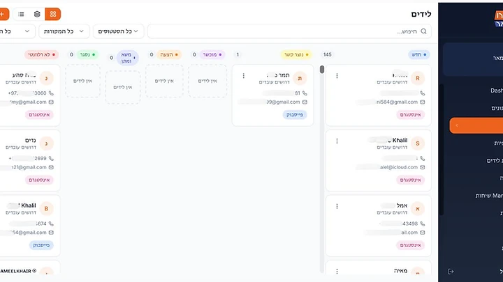The image size is (503, 282).
Task: Click the new-leads column scrollbar thumb
Action: tap(322, 70)
